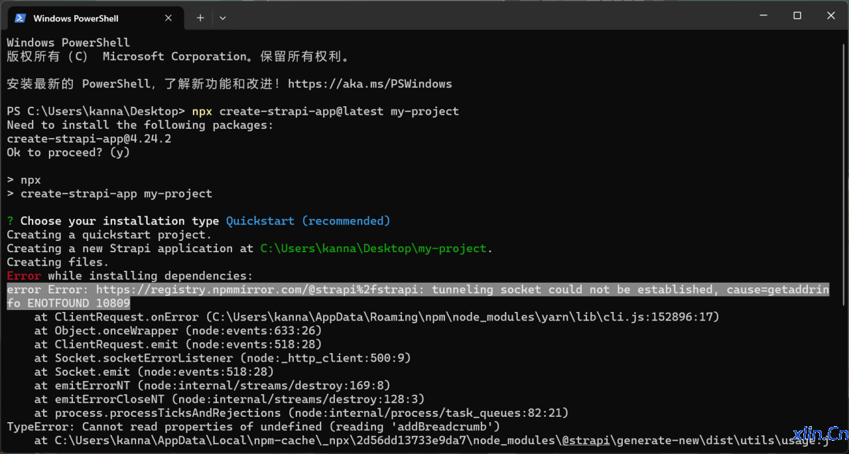This screenshot has width=849, height=454.
Task: Click the 'Creating files.' line
Action: pyautogui.click(x=58, y=262)
